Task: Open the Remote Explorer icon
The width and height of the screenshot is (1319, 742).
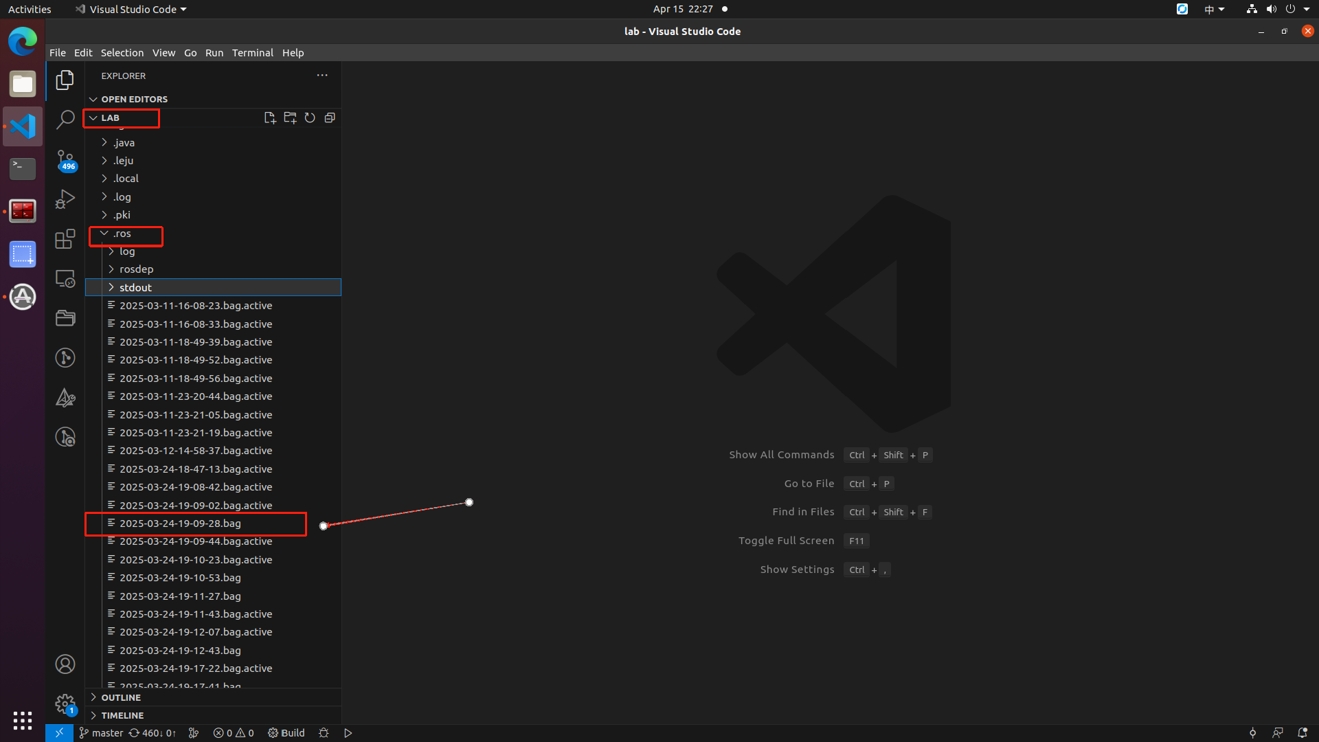Action: point(65,278)
